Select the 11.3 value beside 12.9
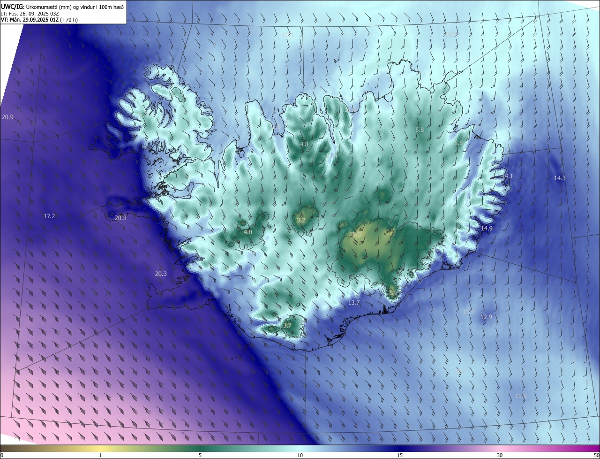This screenshot has height=459, width=600. [469, 312]
